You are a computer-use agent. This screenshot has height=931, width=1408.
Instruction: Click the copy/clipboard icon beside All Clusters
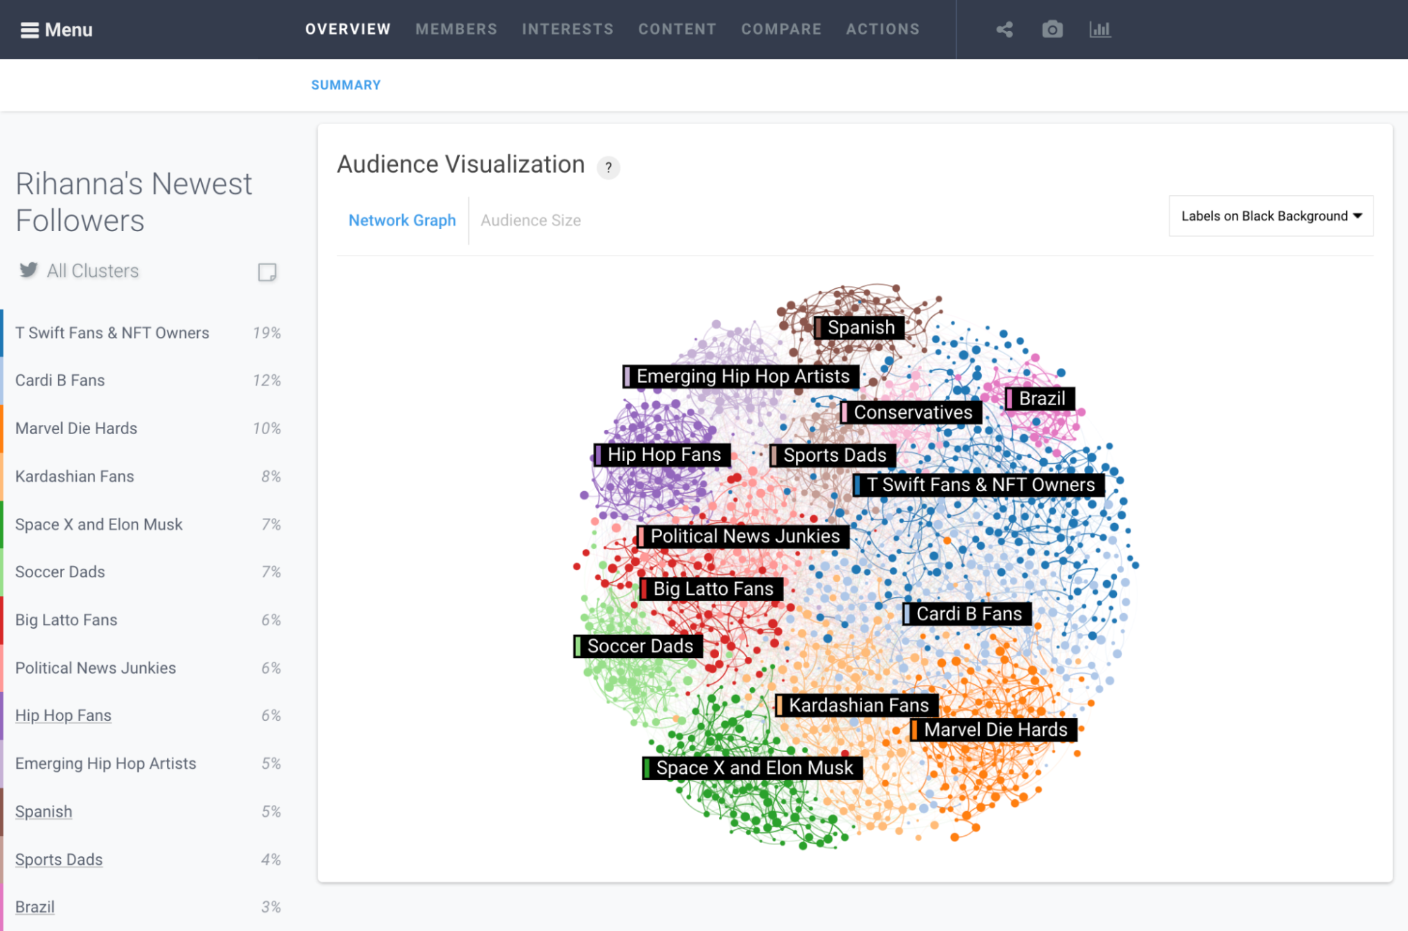[267, 272]
